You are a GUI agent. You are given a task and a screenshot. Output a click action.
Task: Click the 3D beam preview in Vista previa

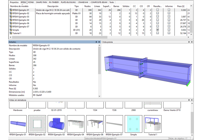(x=148, y=71)
